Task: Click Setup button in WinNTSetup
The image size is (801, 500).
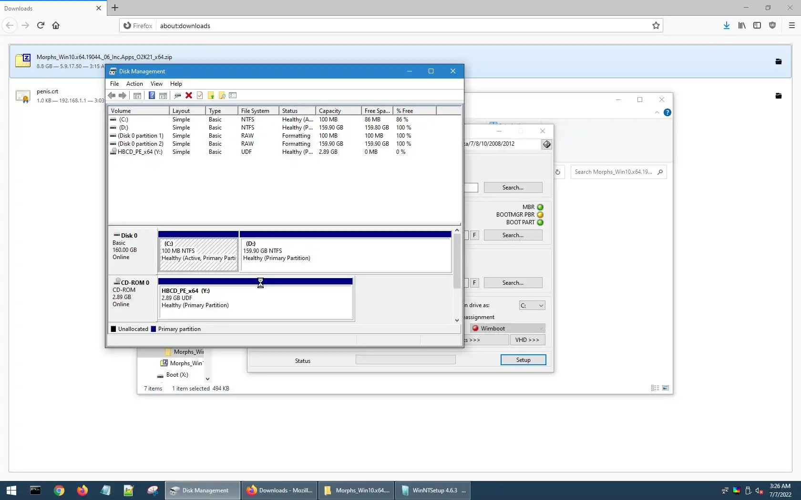Action: click(523, 360)
